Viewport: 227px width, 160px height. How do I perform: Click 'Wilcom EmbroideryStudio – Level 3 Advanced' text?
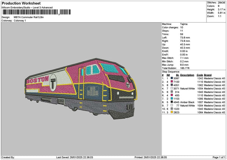tap(27, 8)
